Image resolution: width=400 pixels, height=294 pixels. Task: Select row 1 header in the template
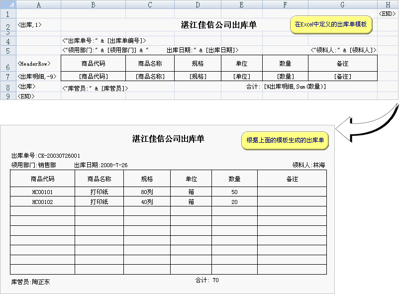click(8, 14)
